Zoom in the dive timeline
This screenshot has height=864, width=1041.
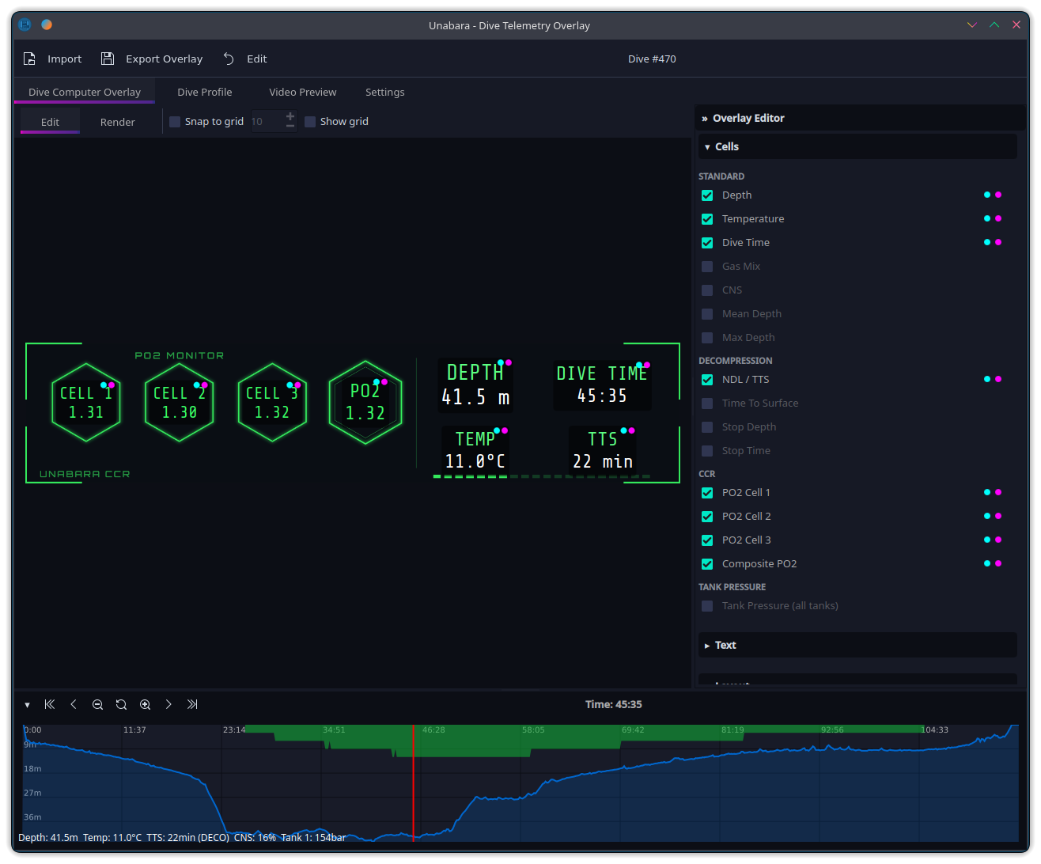point(145,704)
